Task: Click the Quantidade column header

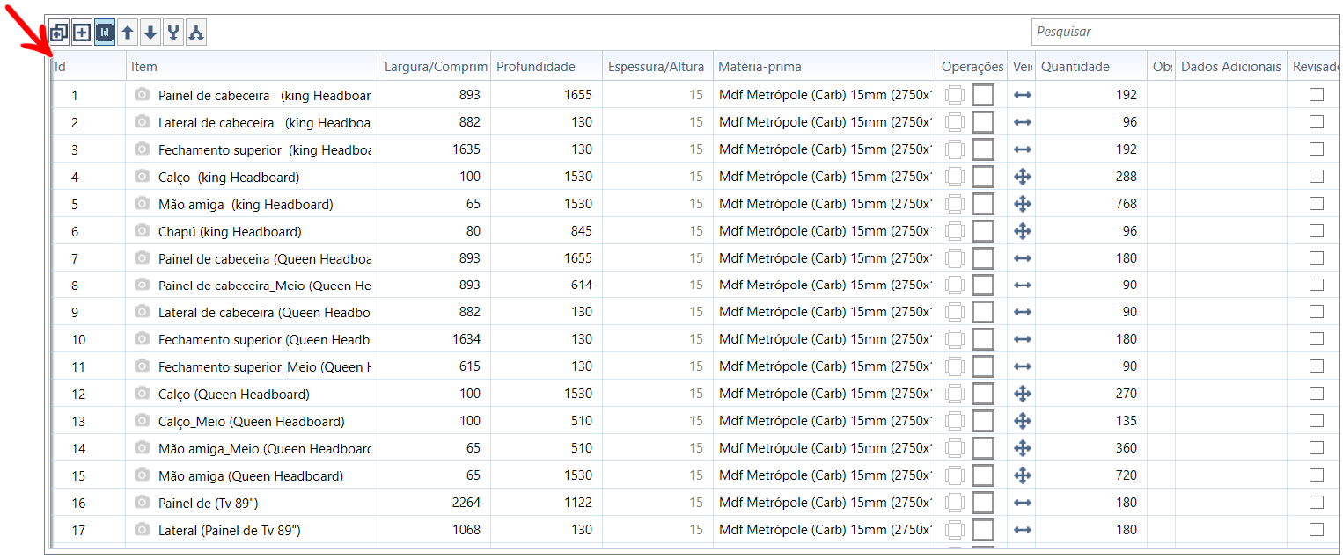Action: coord(1090,66)
